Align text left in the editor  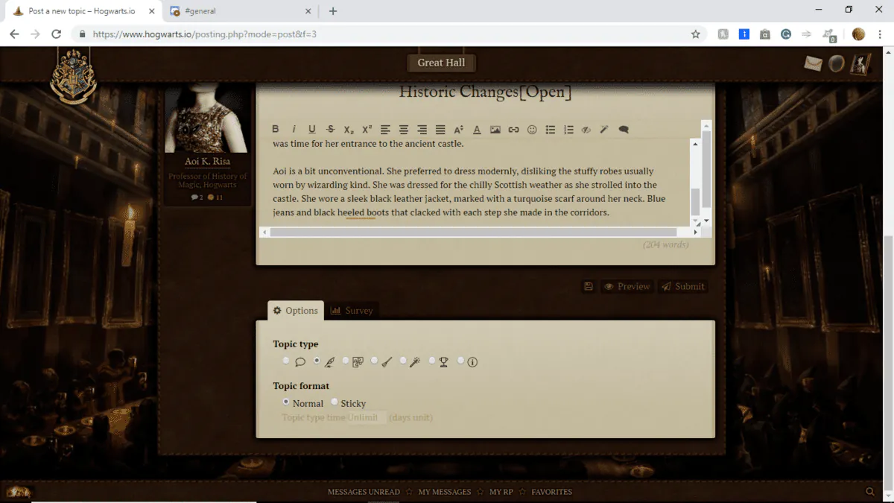[x=385, y=130]
